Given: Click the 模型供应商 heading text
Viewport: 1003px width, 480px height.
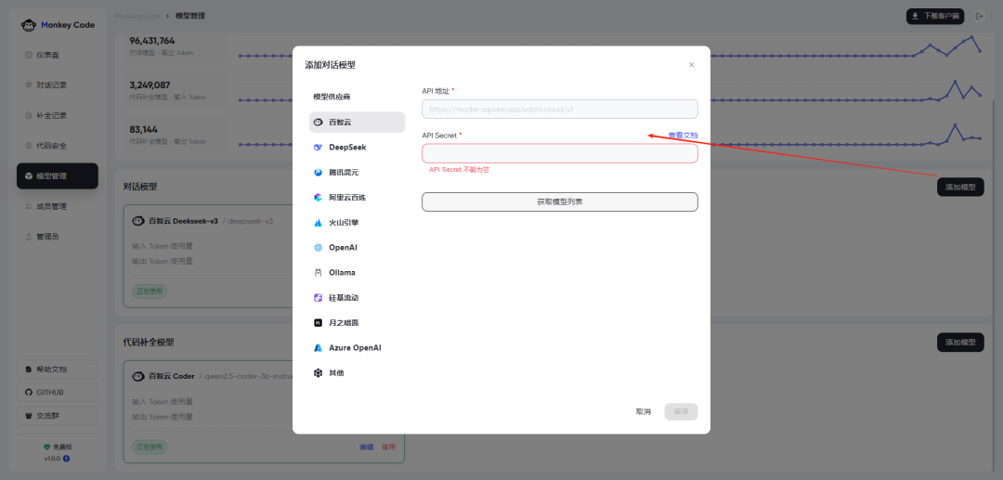Looking at the screenshot, I should [332, 97].
